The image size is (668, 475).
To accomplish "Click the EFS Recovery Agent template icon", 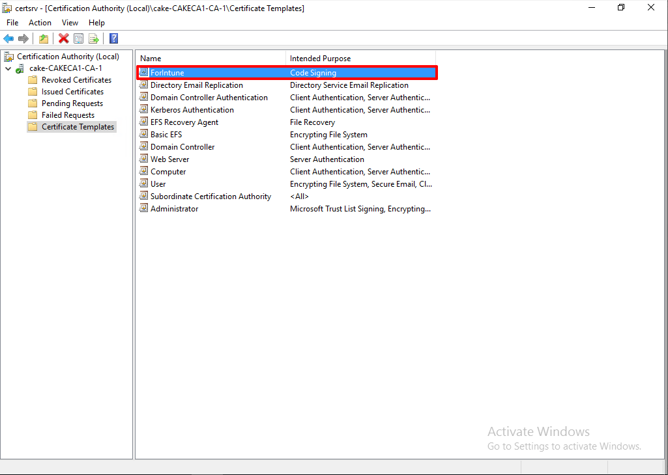I will click(144, 122).
